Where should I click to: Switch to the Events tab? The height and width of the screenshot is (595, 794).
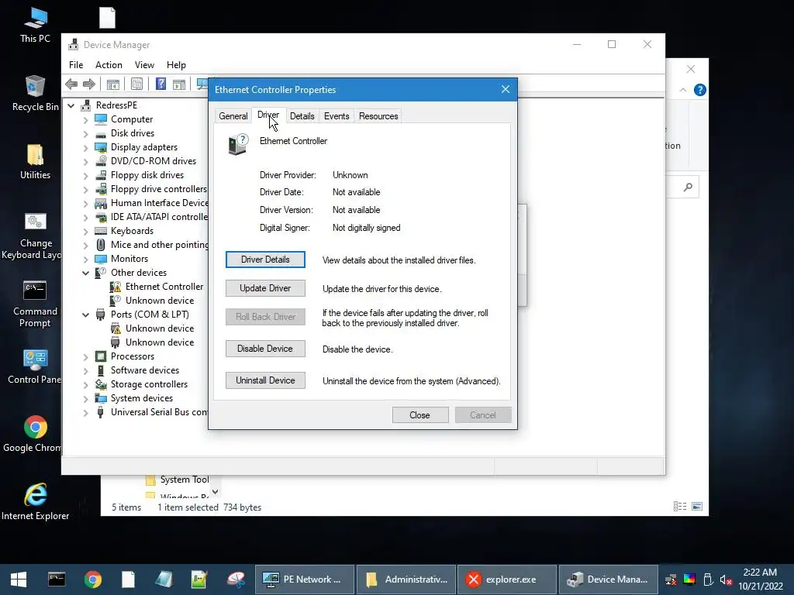pyautogui.click(x=337, y=116)
